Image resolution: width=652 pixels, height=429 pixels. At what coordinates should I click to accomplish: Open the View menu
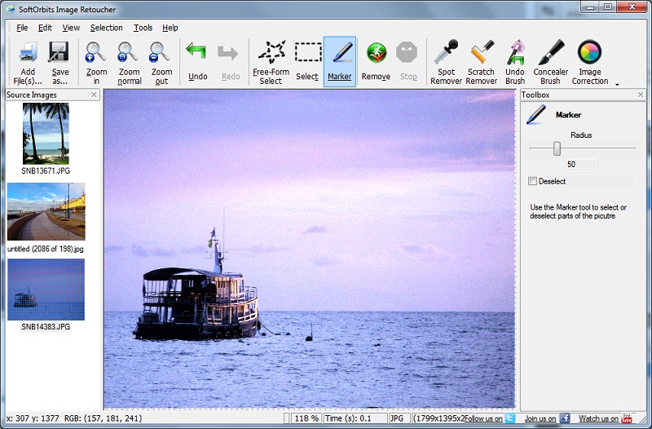[x=71, y=28]
